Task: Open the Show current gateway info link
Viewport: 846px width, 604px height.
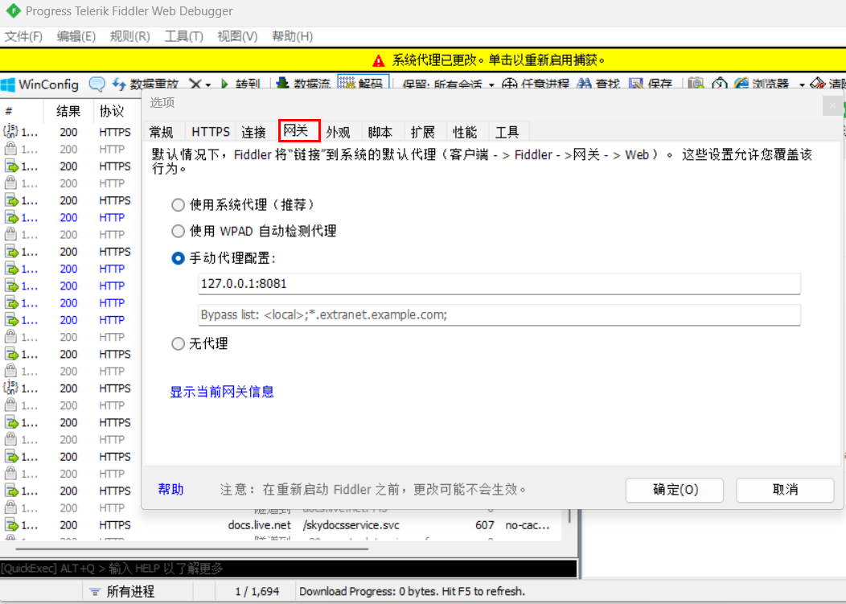Action: [x=222, y=392]
